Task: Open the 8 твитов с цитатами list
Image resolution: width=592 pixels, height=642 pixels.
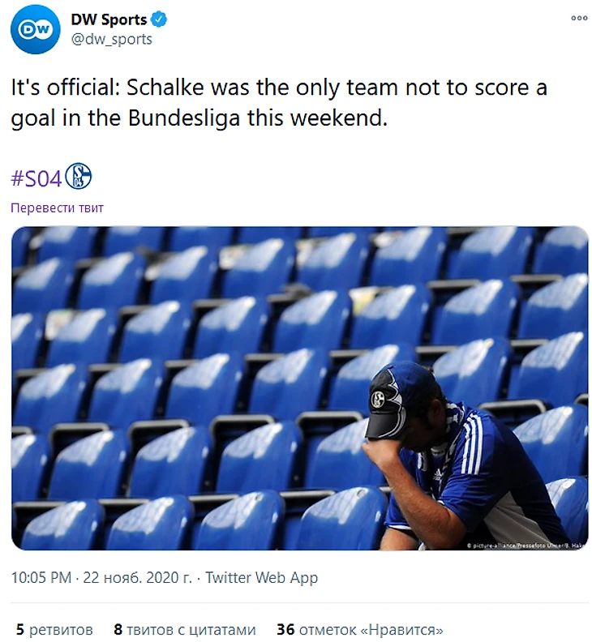Action: pyautogui.click(x=184, y=629)
